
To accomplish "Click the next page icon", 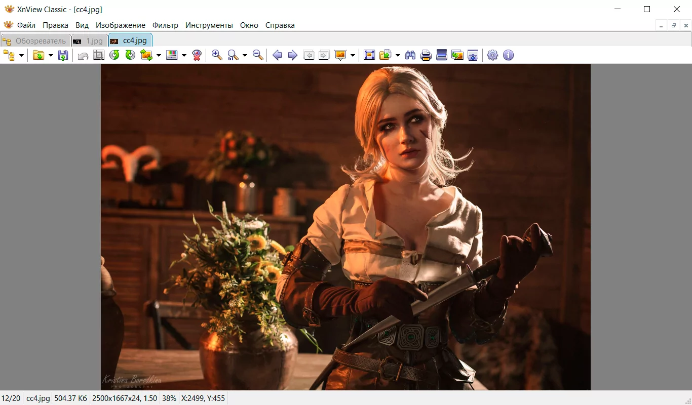I will click(x=324, y=55).
